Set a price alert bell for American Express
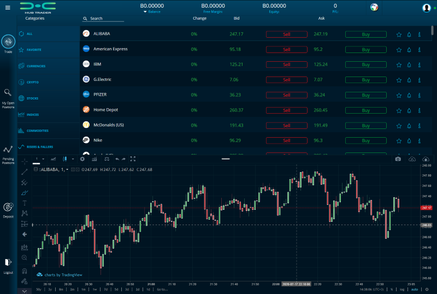The width and height of the screenshot is (437, 294). pos(409,50)
